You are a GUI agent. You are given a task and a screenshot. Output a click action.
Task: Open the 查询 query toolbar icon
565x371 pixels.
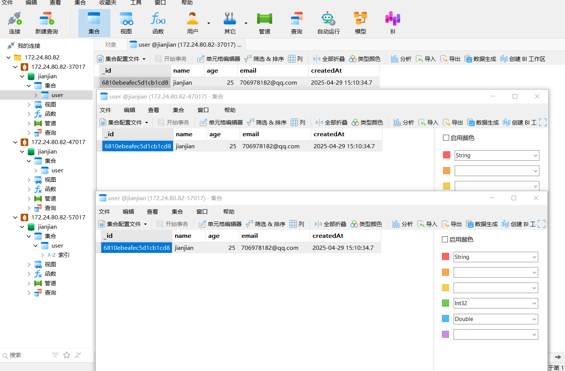(297, 23)
